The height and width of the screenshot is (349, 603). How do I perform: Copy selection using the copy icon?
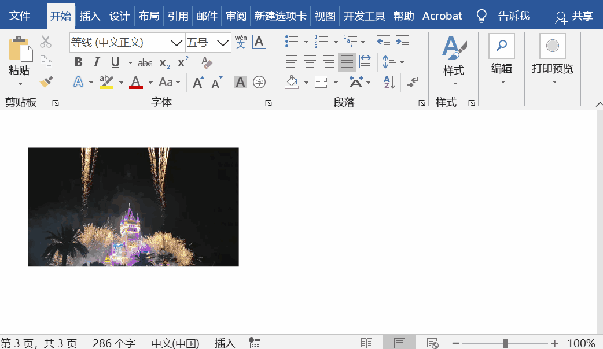click(46, 62)
